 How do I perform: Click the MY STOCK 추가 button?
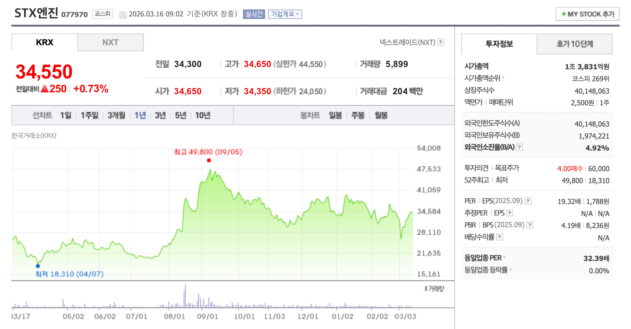click(588, 14)
